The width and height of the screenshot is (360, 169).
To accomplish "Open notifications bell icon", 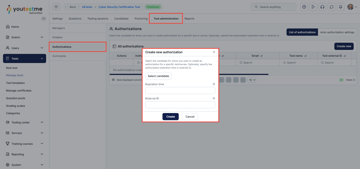I will point(340,7).
